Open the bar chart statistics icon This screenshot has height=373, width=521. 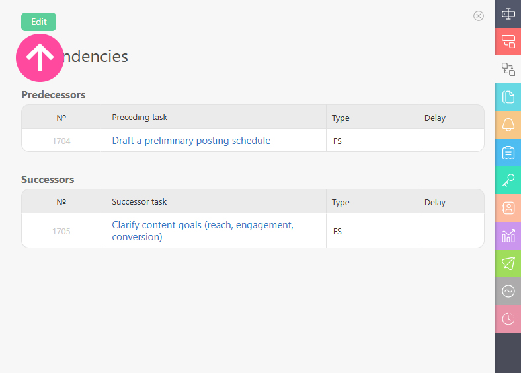point(508,236)
